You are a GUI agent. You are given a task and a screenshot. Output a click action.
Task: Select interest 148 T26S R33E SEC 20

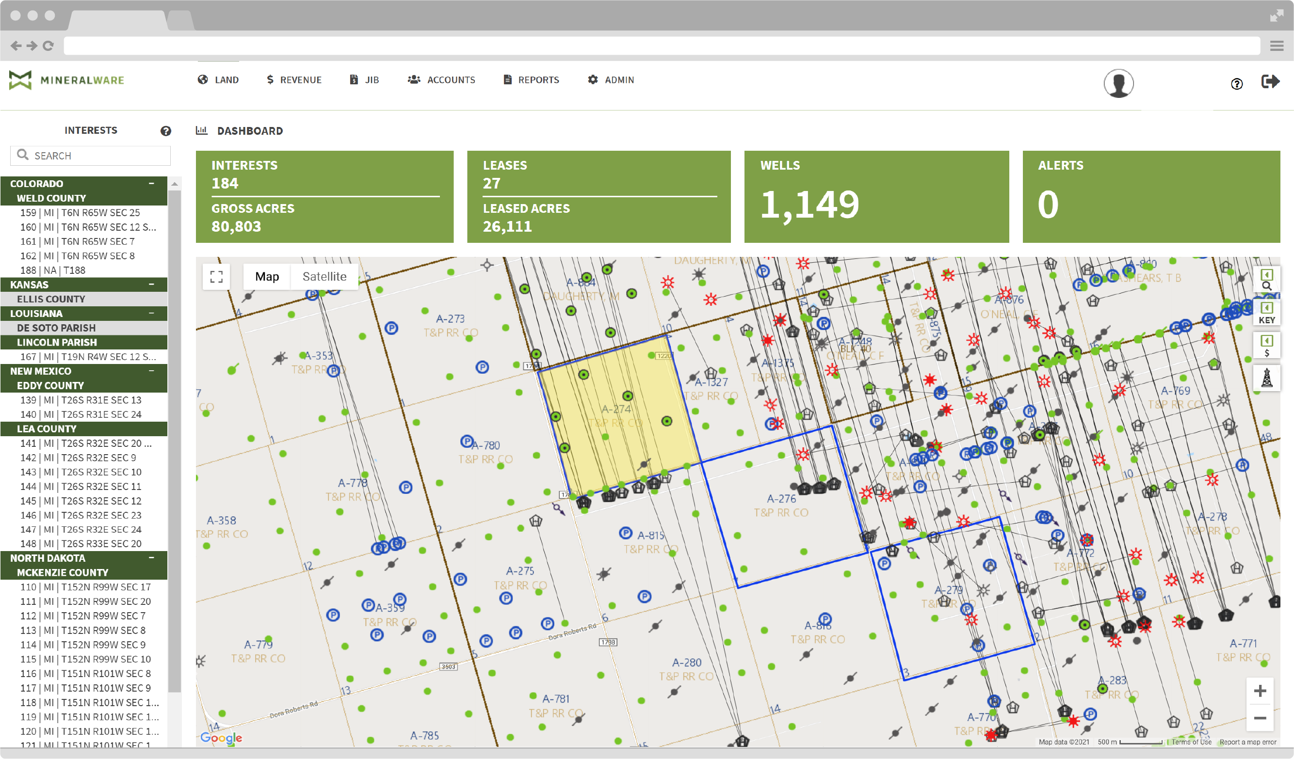click(84, 543)
